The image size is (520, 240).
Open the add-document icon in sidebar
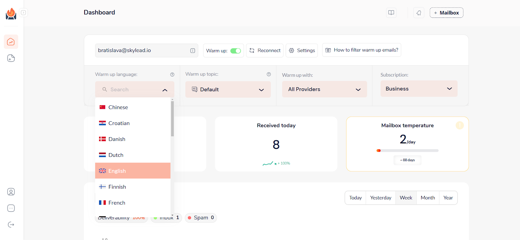pos(11,58)
